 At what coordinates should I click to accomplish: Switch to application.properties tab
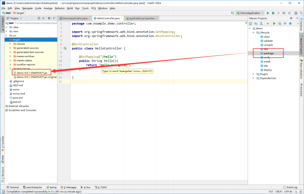pyautogui.click(x=141, y=18)
